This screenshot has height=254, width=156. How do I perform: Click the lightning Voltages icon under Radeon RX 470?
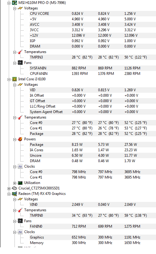coord(20,199)
